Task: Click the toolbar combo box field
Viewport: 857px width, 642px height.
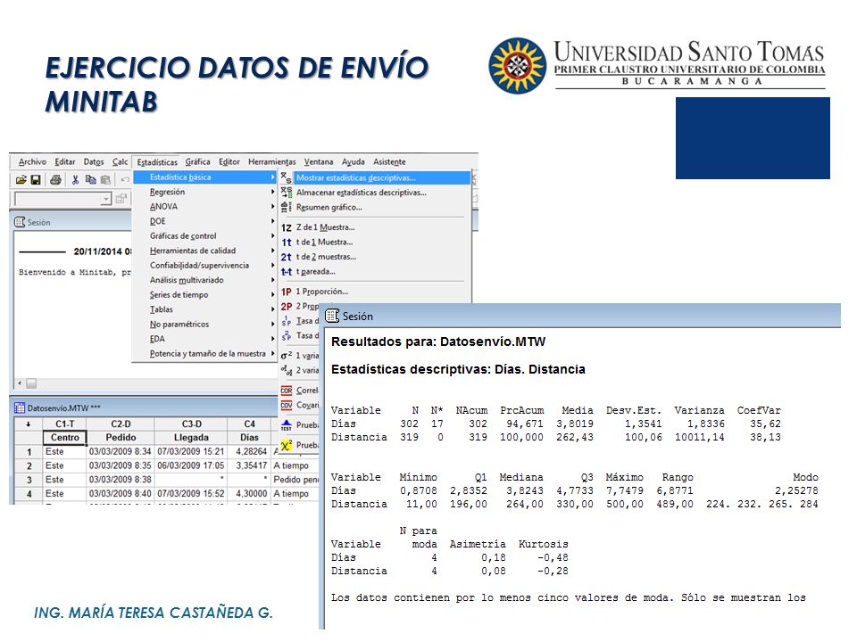Action: tap(62, 199)
